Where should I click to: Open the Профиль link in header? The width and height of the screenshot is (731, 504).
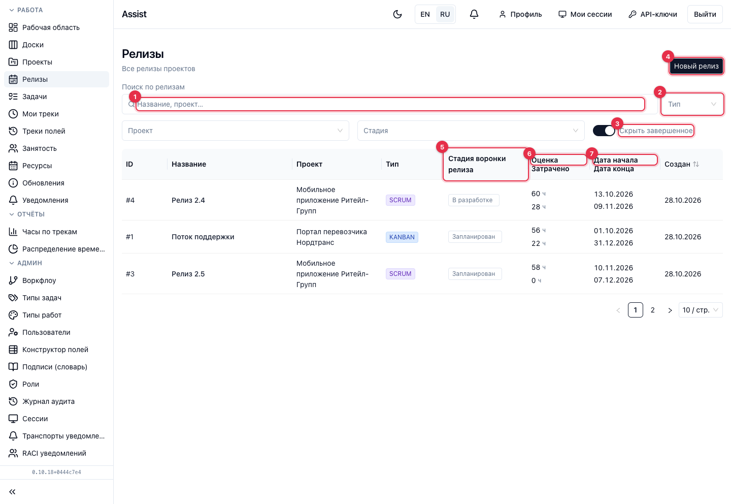(520, 14)
